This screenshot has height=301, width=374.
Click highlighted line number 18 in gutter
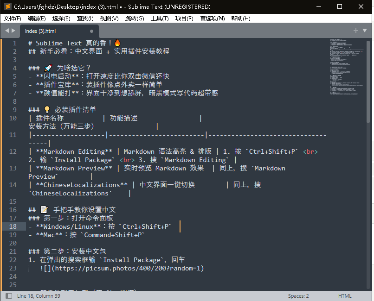click(x=13, y=226)
